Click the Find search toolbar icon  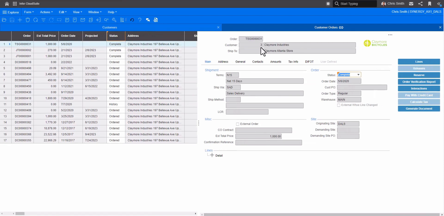point(106,20)
